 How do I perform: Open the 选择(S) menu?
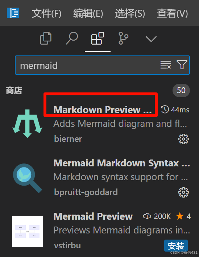click(130, 13)
